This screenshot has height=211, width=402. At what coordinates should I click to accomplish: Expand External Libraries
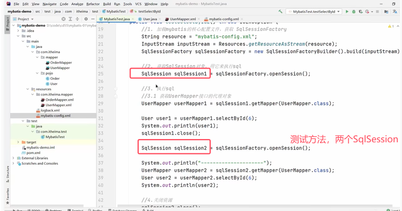tap(13, 158)
